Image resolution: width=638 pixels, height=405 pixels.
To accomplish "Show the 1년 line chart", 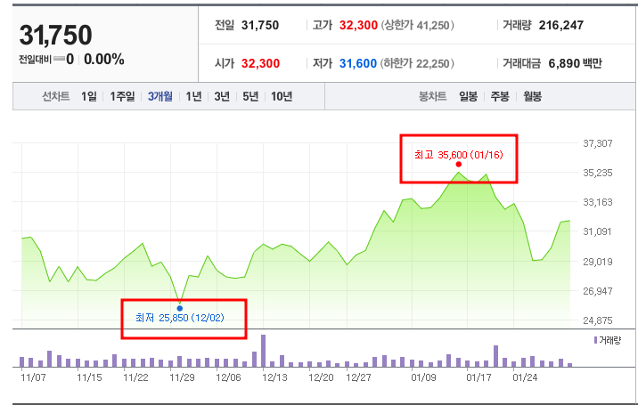I will click(193, 96).
